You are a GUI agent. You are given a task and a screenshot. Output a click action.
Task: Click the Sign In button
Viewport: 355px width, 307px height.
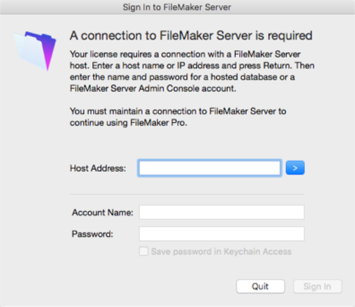click(317, 286)
